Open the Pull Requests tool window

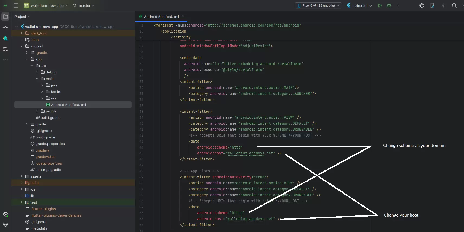pyautogui.click(x=5, y=49)
